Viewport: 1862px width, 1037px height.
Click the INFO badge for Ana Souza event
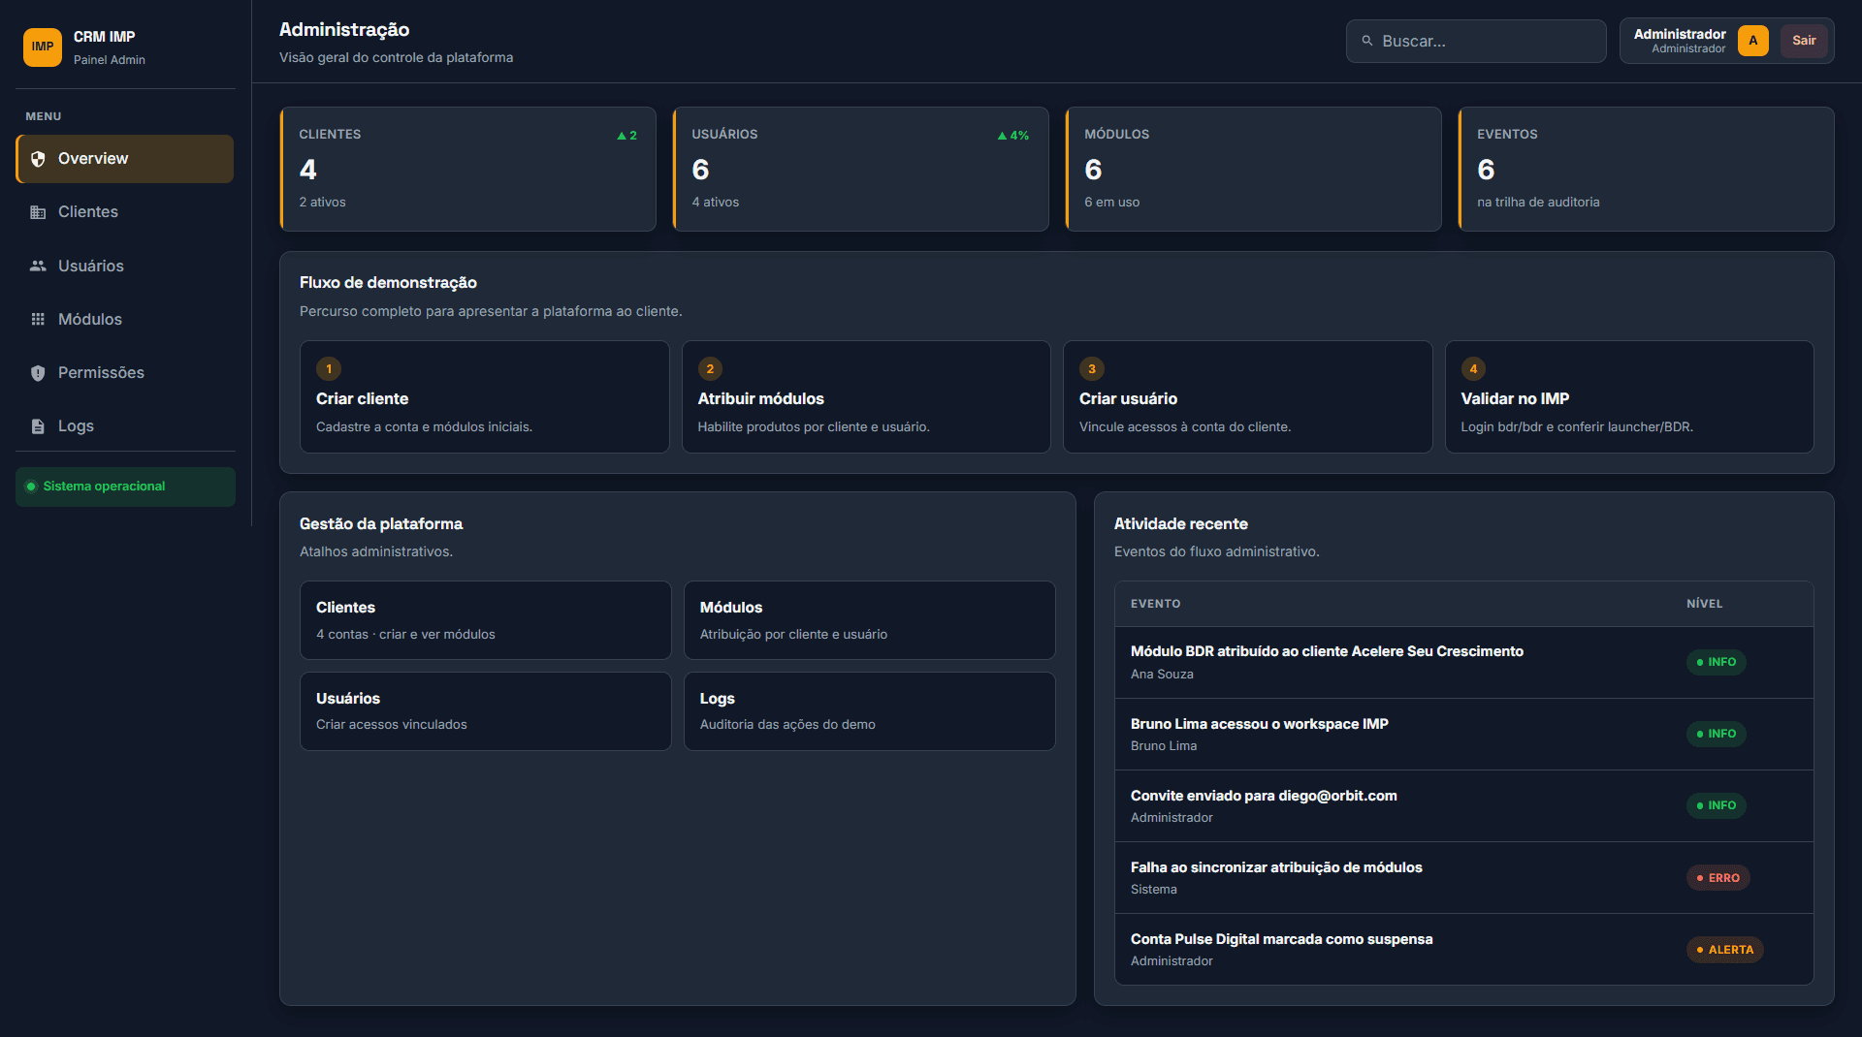coord(1716,662)
